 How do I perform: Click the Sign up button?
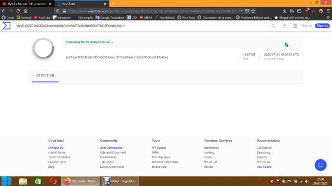[322, 26]
